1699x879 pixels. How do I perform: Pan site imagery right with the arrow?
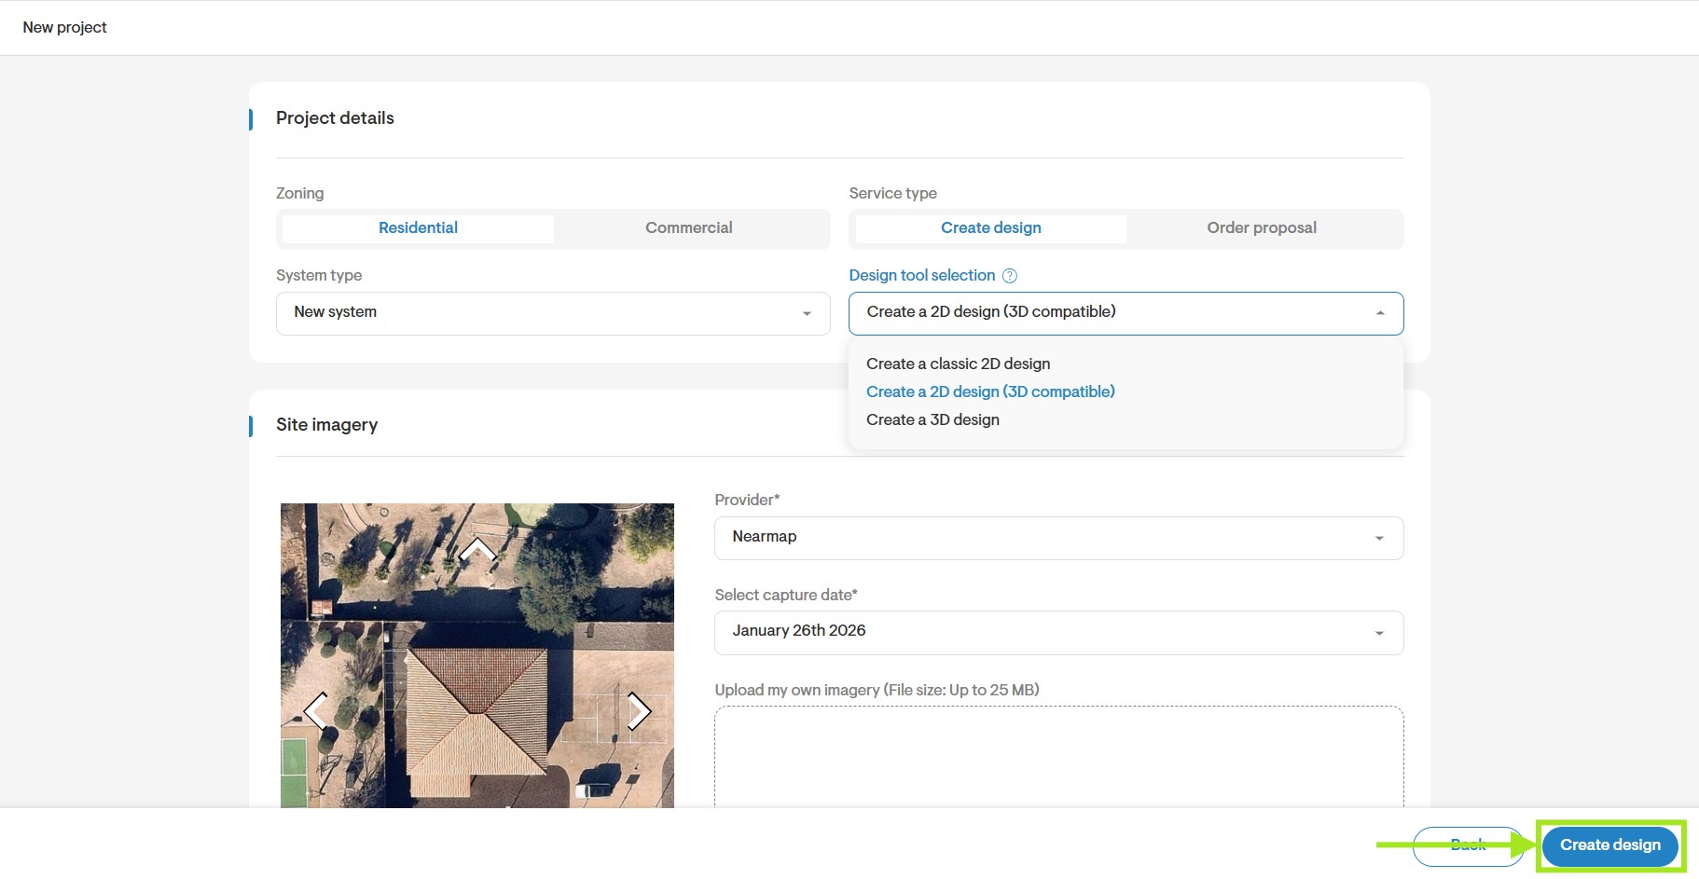click(639, 711)
